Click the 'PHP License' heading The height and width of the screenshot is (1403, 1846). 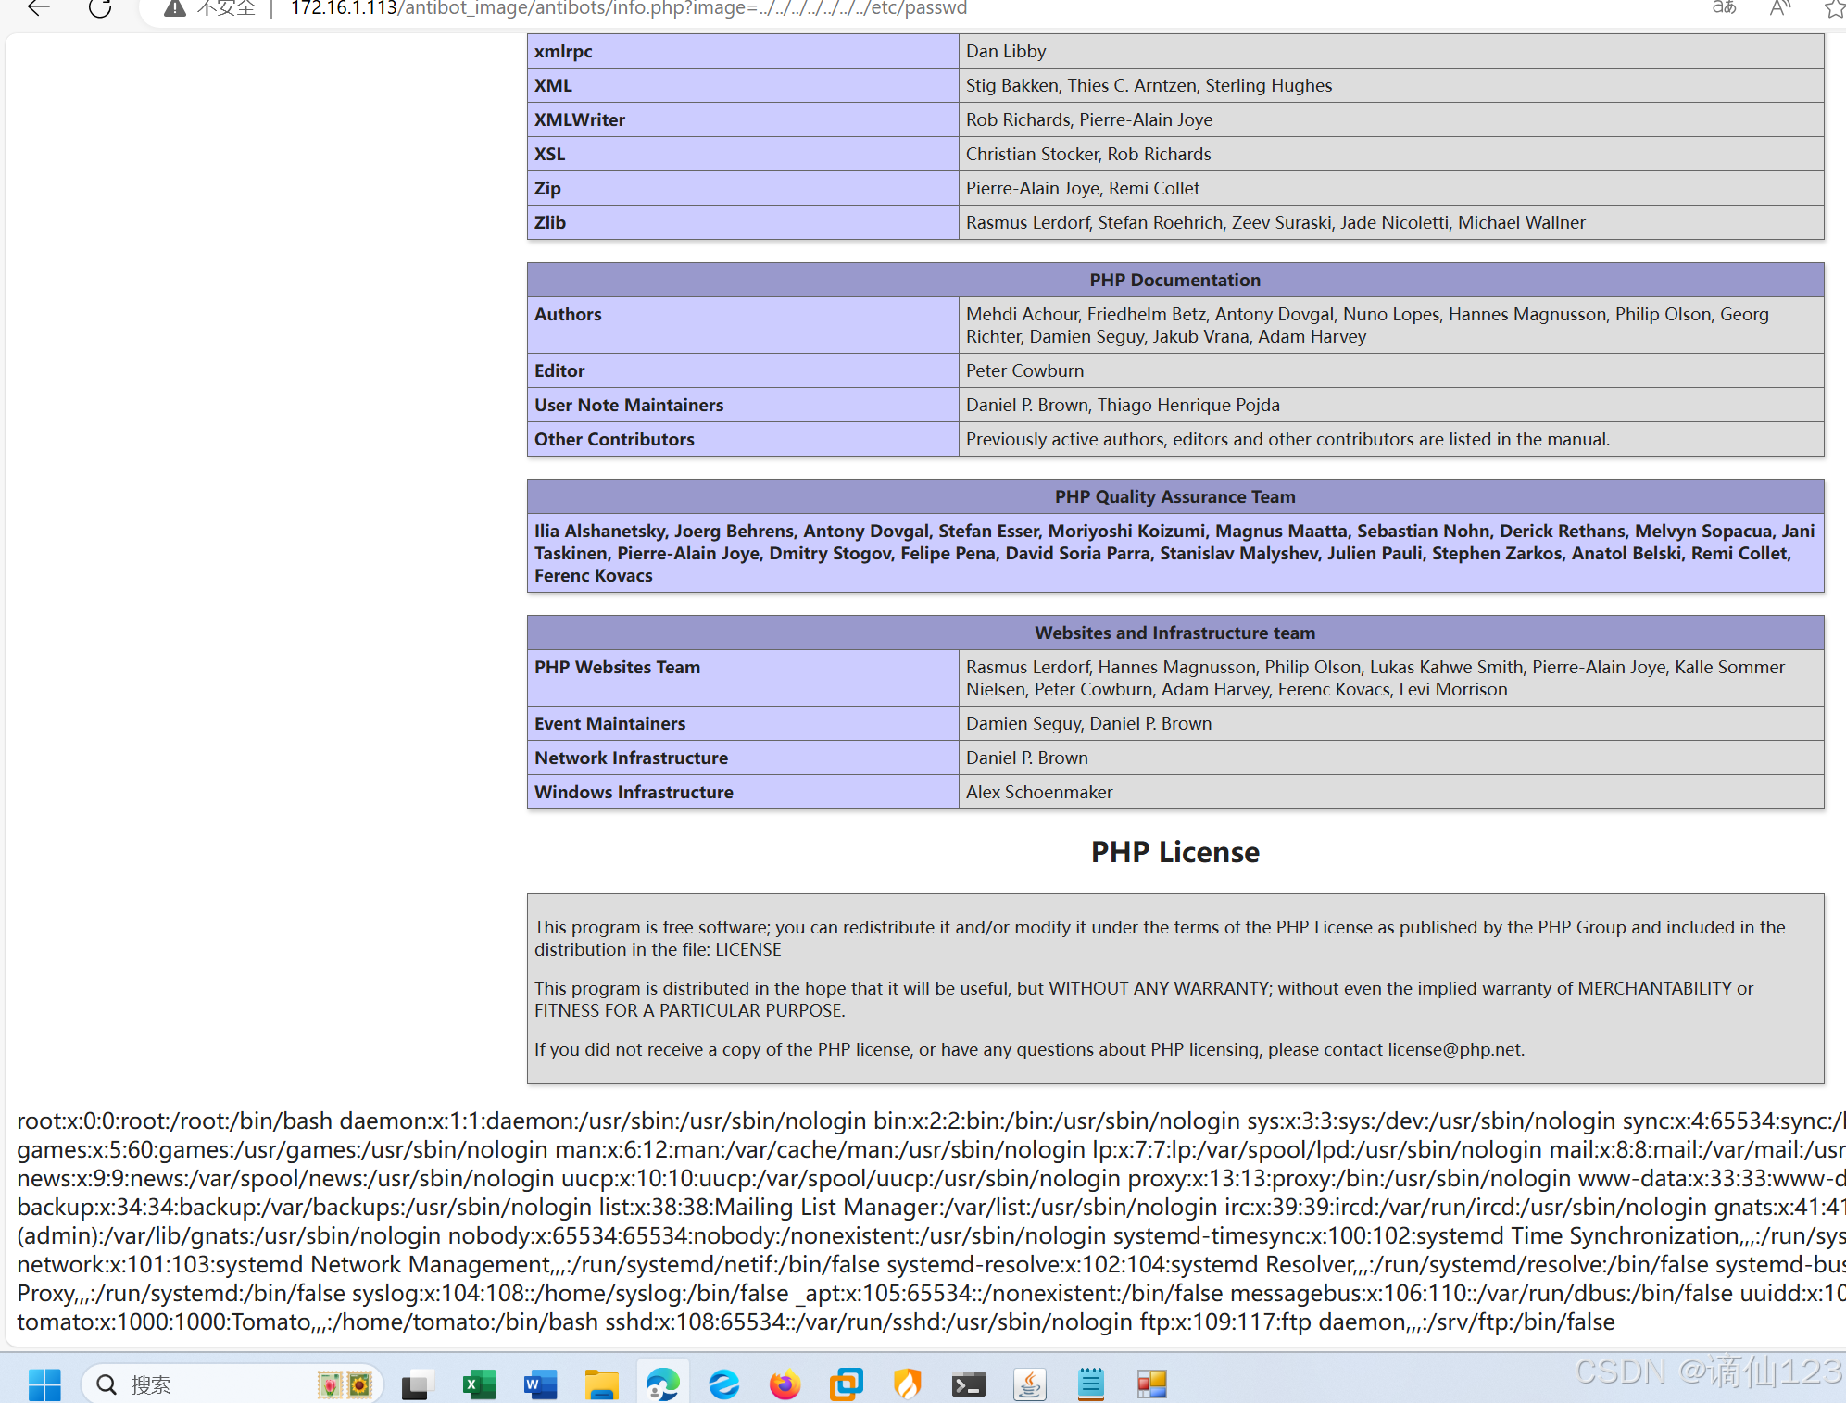pos(1174,852)
